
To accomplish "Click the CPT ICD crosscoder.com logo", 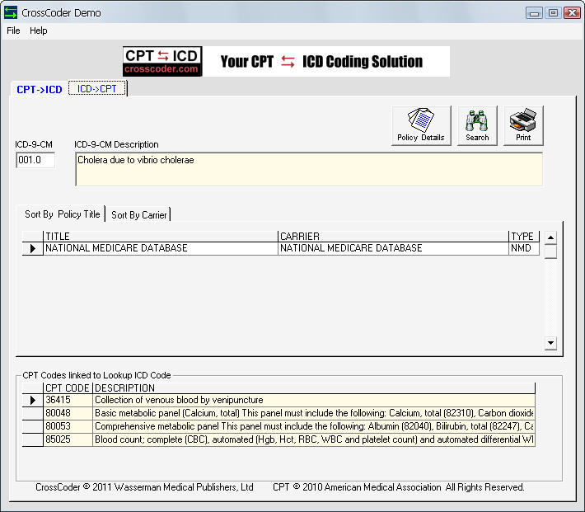I will (162, 61).
